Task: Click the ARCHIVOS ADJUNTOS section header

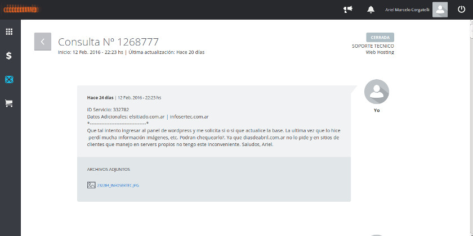Action: 109,169
